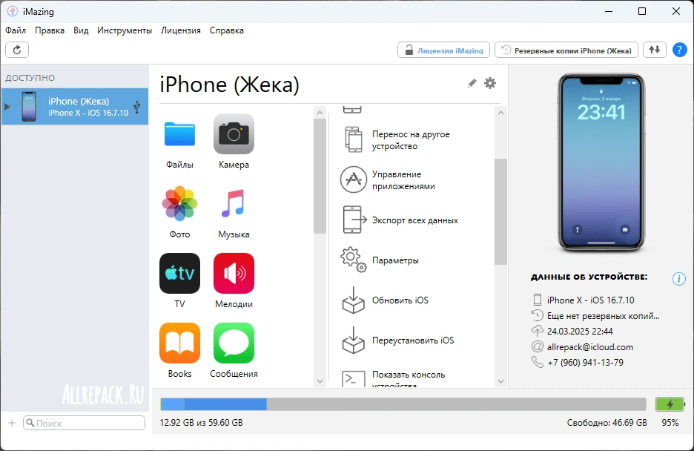Viewport: 694px width, 451px height.
Task: Click the ДАННЫЕ ОБ УСТРОЙСТВЕ heading
Action: pyautogui.click(x=589, y=277)
